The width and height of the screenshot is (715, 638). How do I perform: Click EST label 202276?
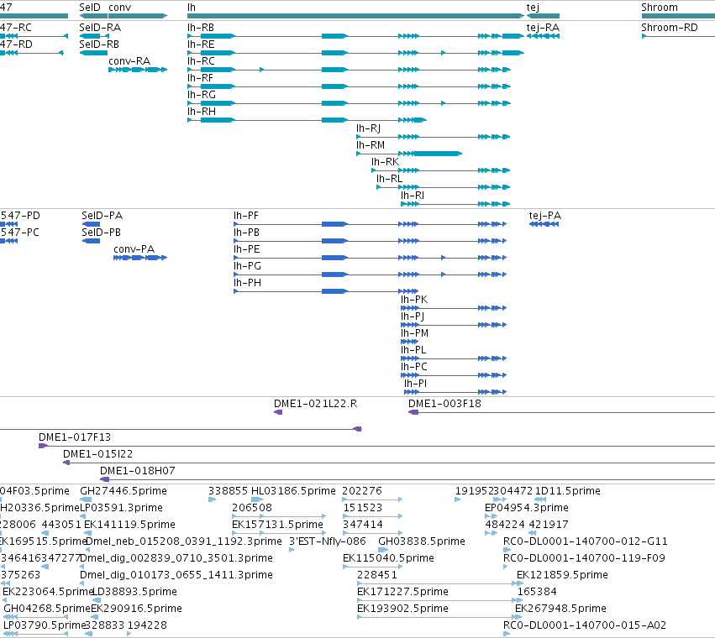[x=361, y=491]
